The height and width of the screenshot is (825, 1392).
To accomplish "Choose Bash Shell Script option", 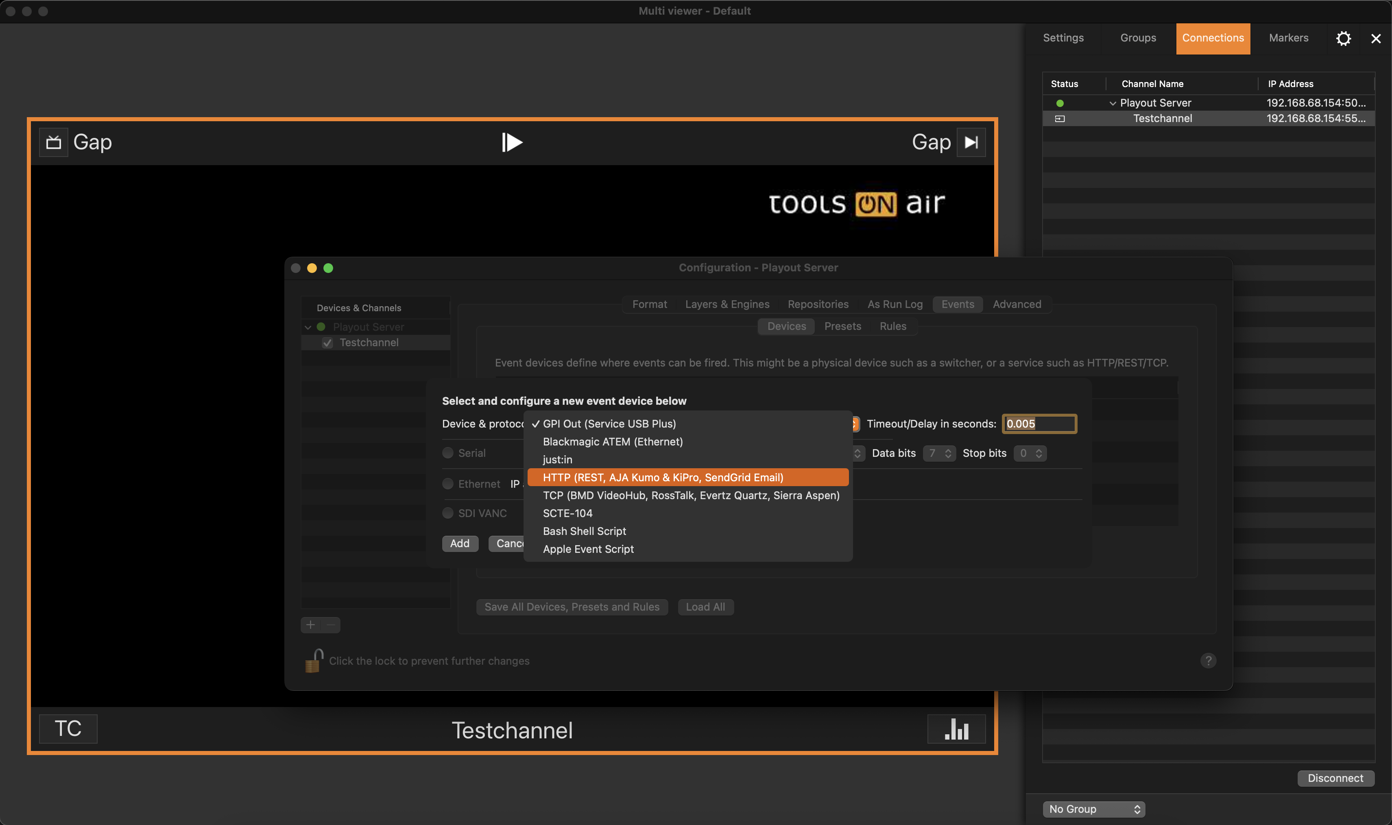I will click(x=688, y=531).
